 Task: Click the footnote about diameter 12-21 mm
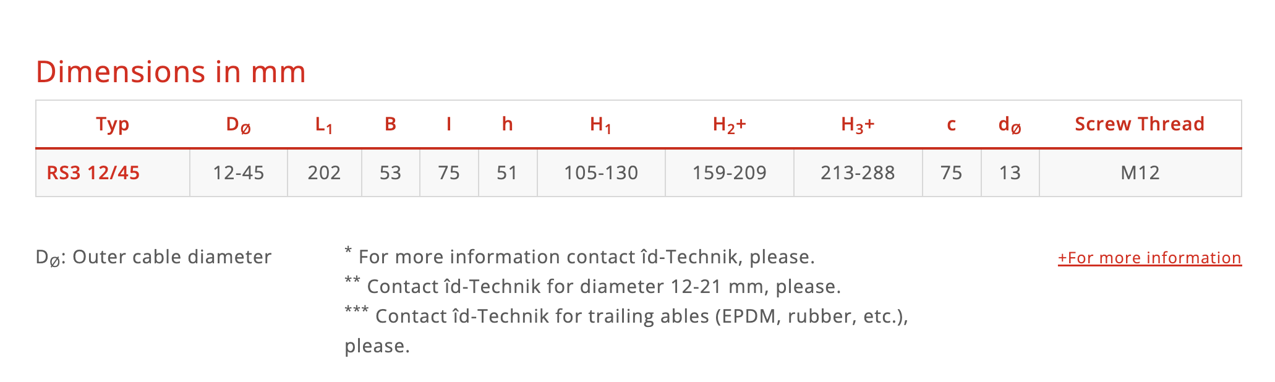tap(592, 287)
